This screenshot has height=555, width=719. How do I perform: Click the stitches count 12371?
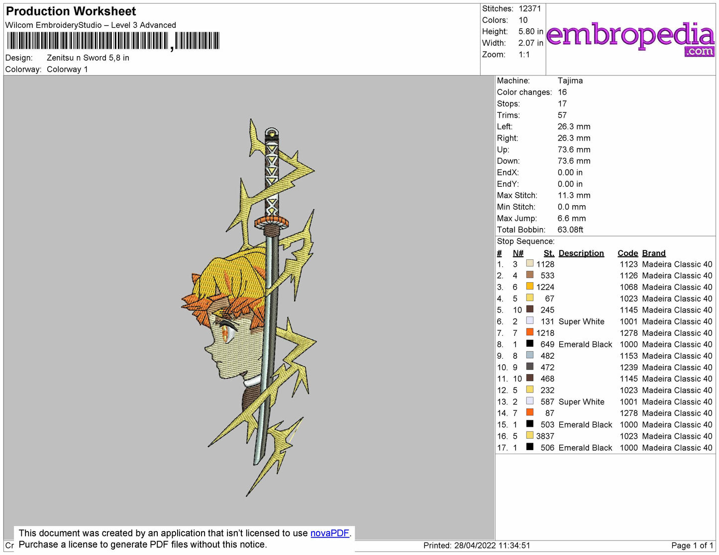coord(529,8)
